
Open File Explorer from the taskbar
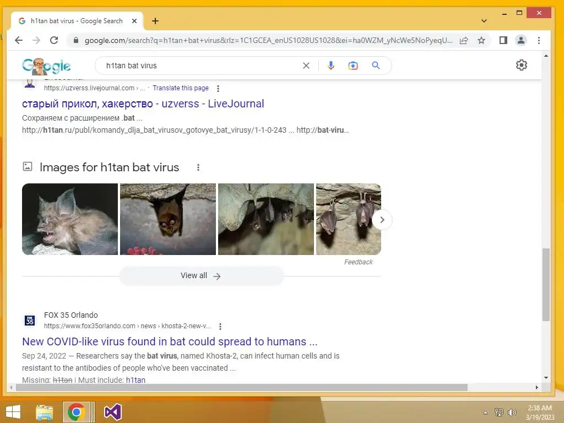[44, 412]
